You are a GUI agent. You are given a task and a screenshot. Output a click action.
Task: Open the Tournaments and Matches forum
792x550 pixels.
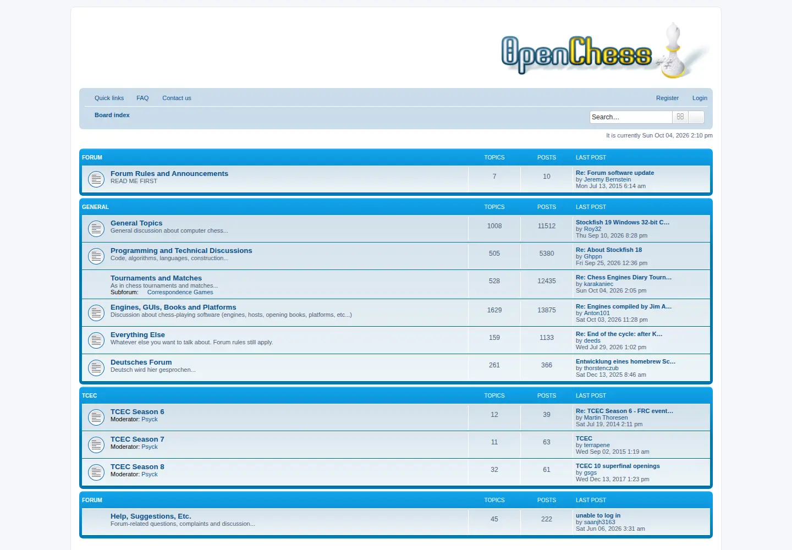156,278
